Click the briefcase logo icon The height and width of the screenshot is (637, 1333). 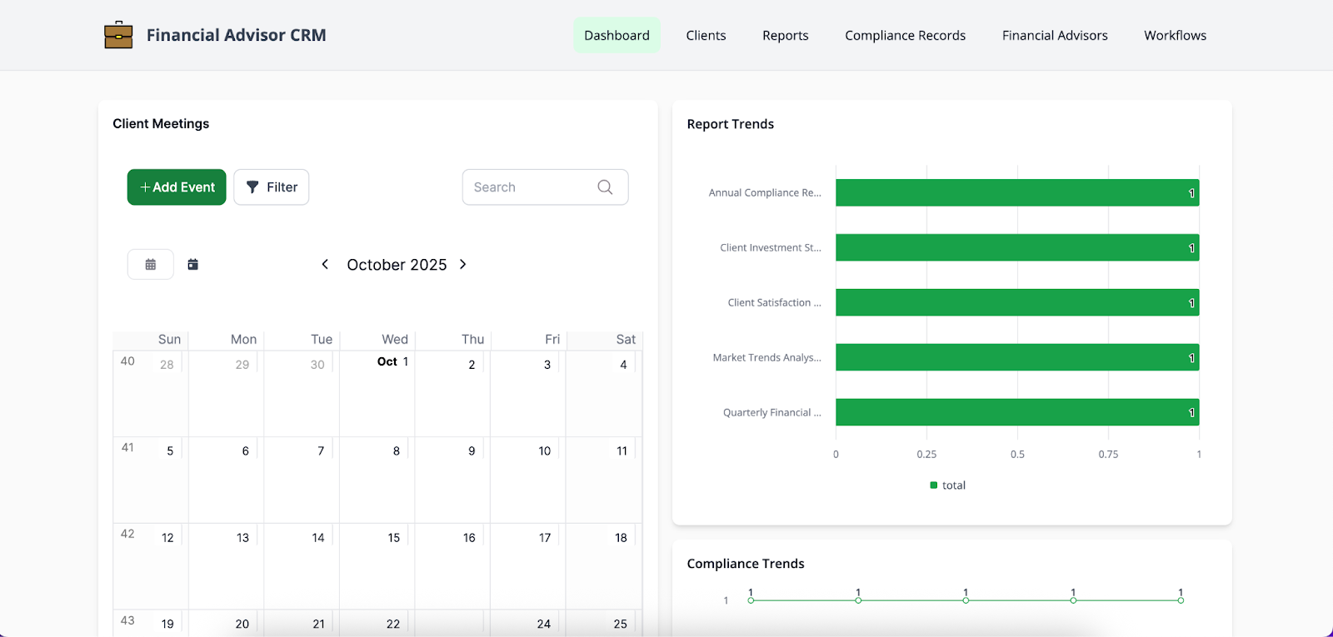[x=118, y=35]
